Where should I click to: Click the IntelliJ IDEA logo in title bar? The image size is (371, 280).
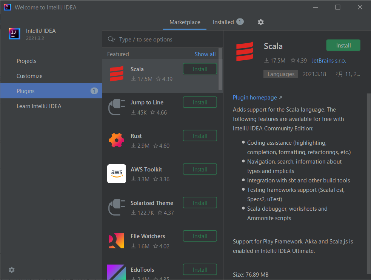pyautogui.click(x=7, y=7)
